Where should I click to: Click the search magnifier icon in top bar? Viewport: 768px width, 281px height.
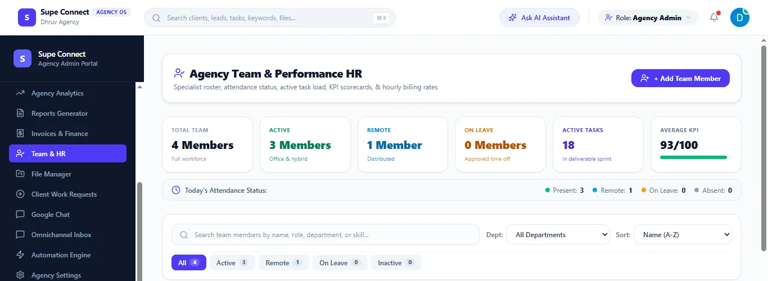pyautogui.click(x=157, y=18)
